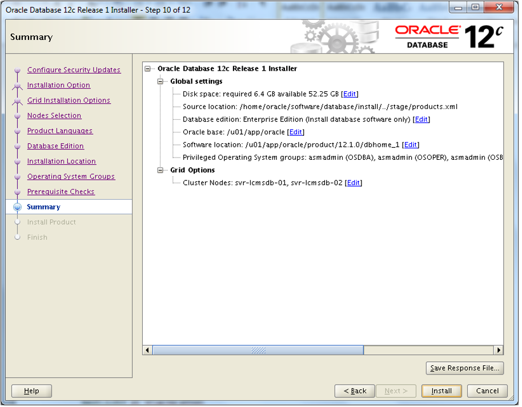The height and width of the screenshot is (407, 522).
Task: Collapse the Grid Options tree node
Action: click(160, 170)
